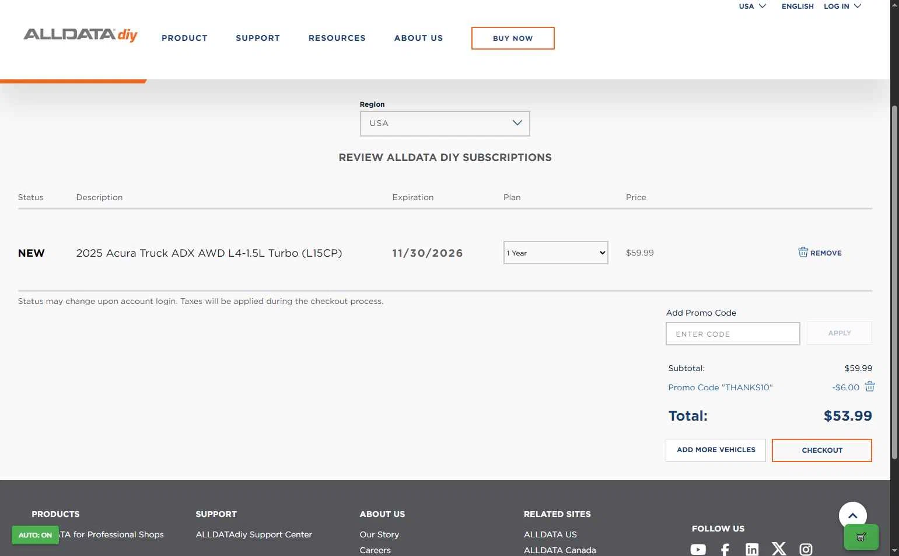Click the Total $53.99 amount
Image resolution: width=899 pixels, height=556 pixels.
tap(848, 415)
